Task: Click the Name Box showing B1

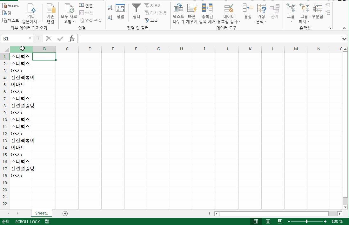Action: point(15,39)
